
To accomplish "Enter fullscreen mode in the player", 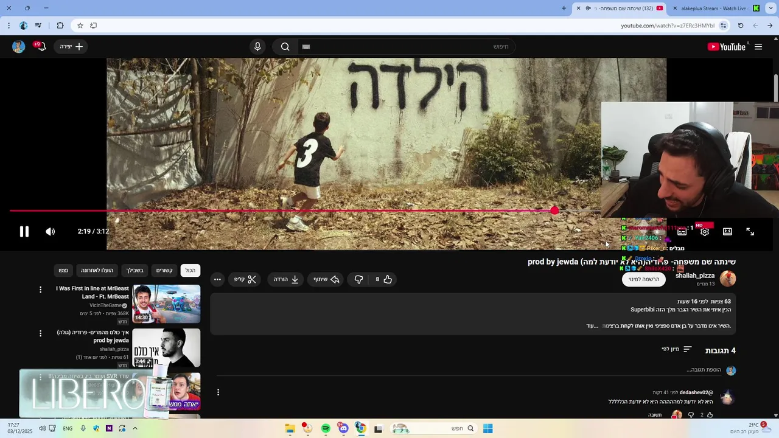I will (x=750, y=232).
